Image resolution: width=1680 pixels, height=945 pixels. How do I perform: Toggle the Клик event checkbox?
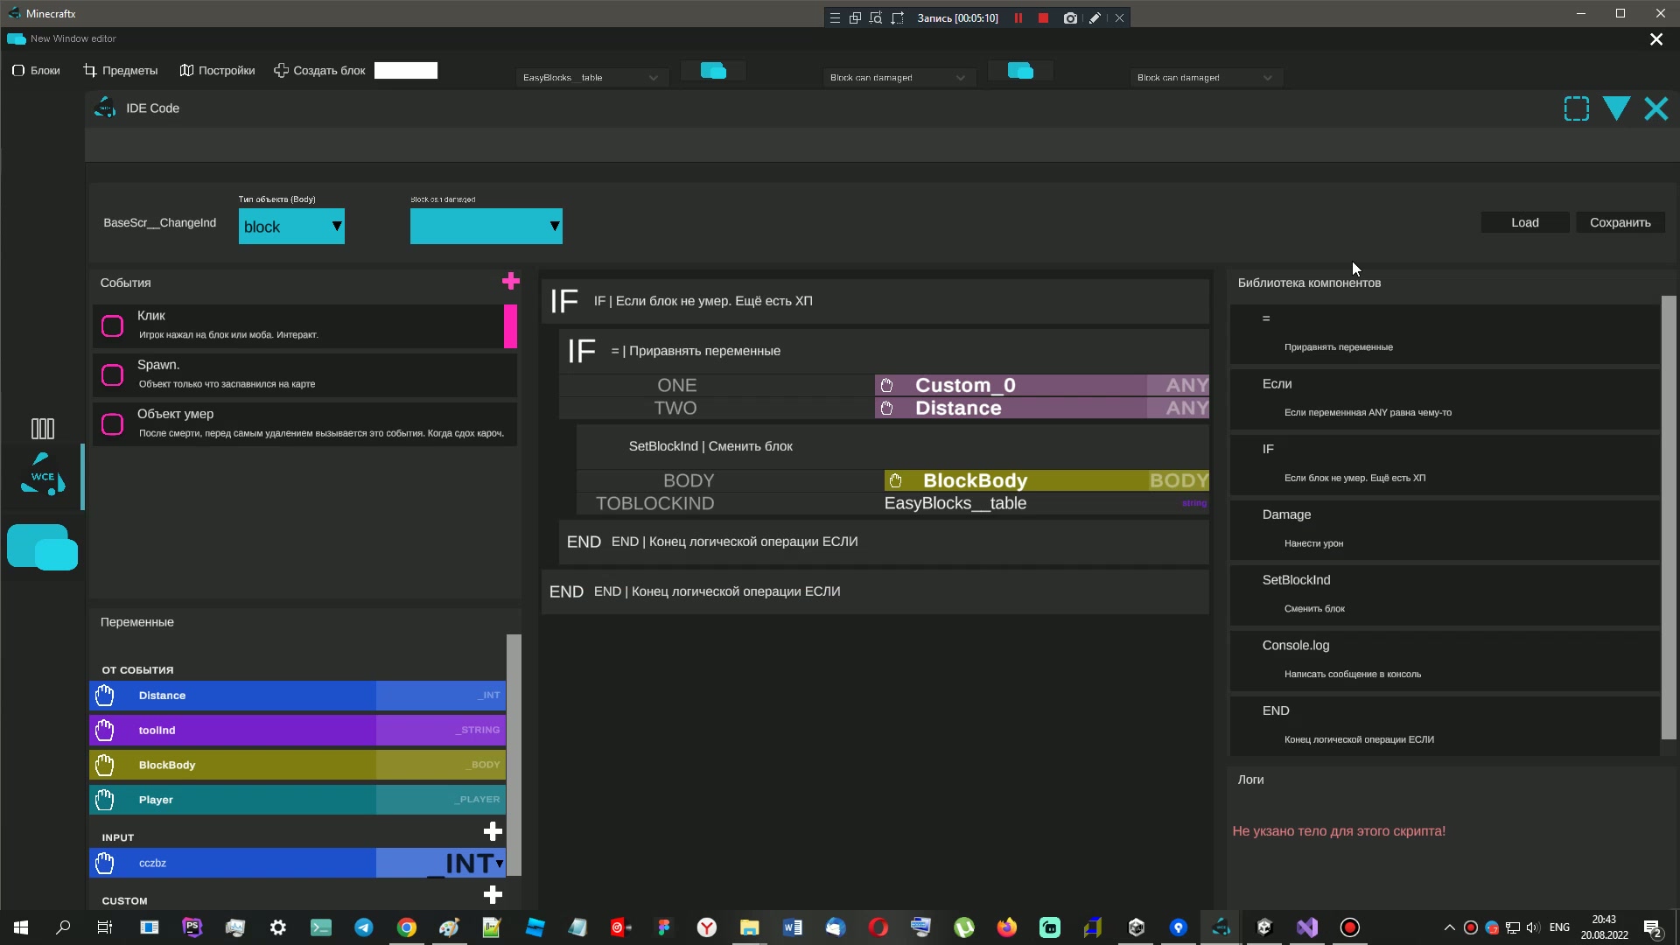112,326
